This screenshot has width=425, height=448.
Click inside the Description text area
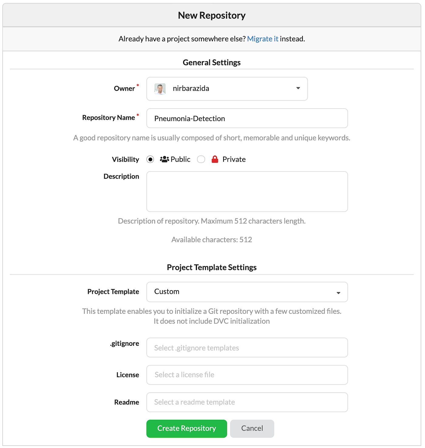(247, 191)
